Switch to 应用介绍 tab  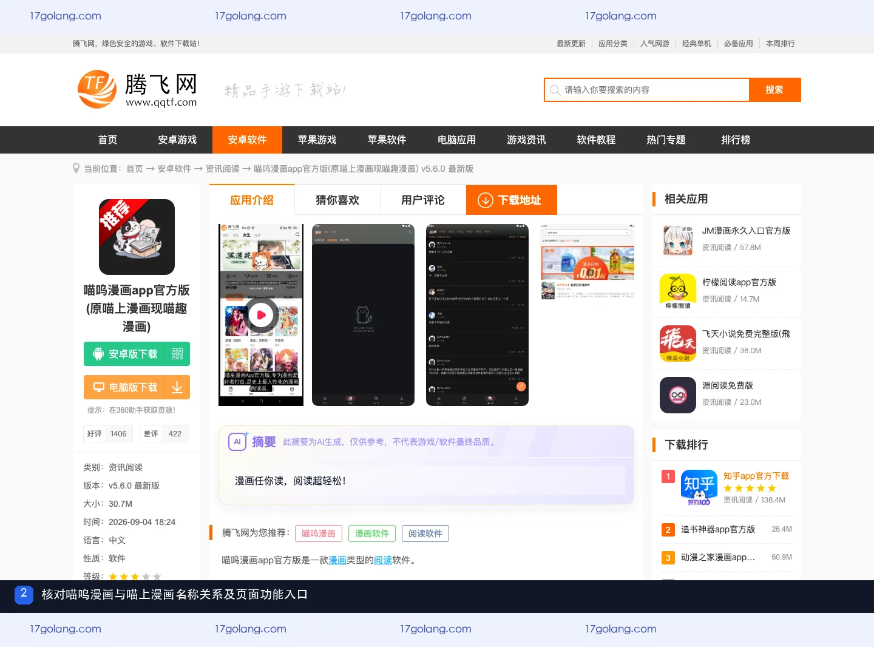(x=252, y=200)
